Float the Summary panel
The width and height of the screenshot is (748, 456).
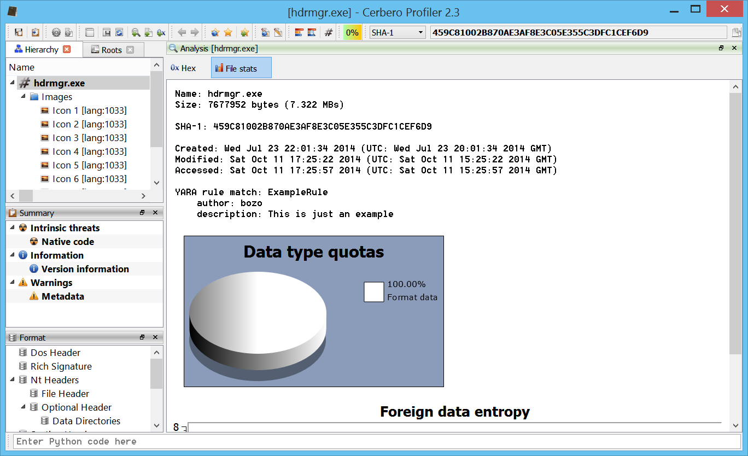click(x=142, y=212)
